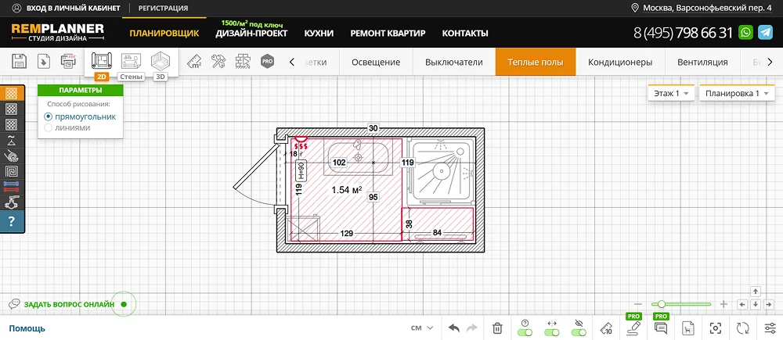Viewport: 783px width, 340px height.
Task: Click the zoom slider handle
Action: tap(662, 304)
